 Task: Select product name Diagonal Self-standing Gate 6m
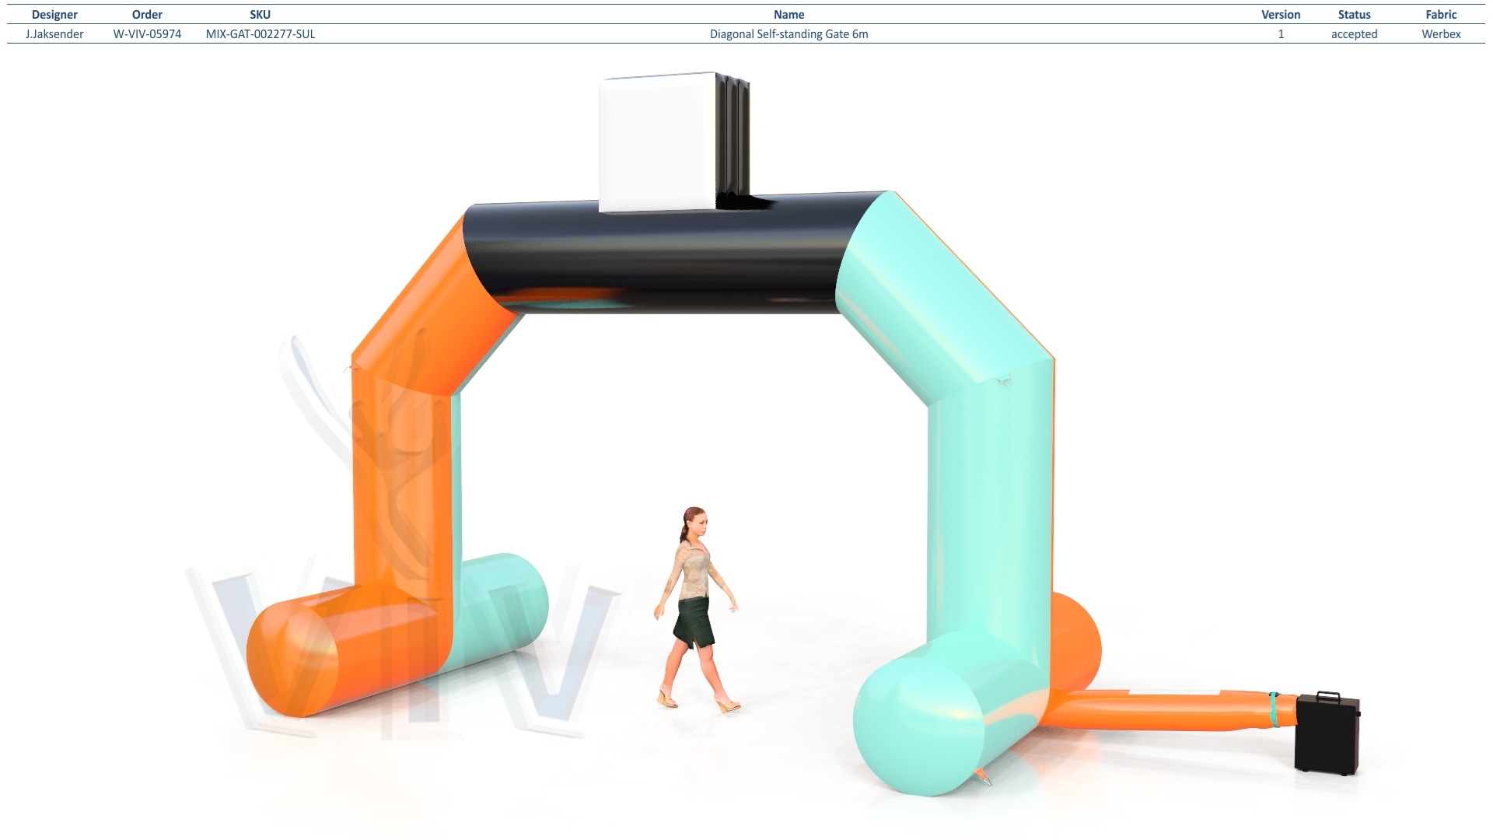tap(788, 34)
